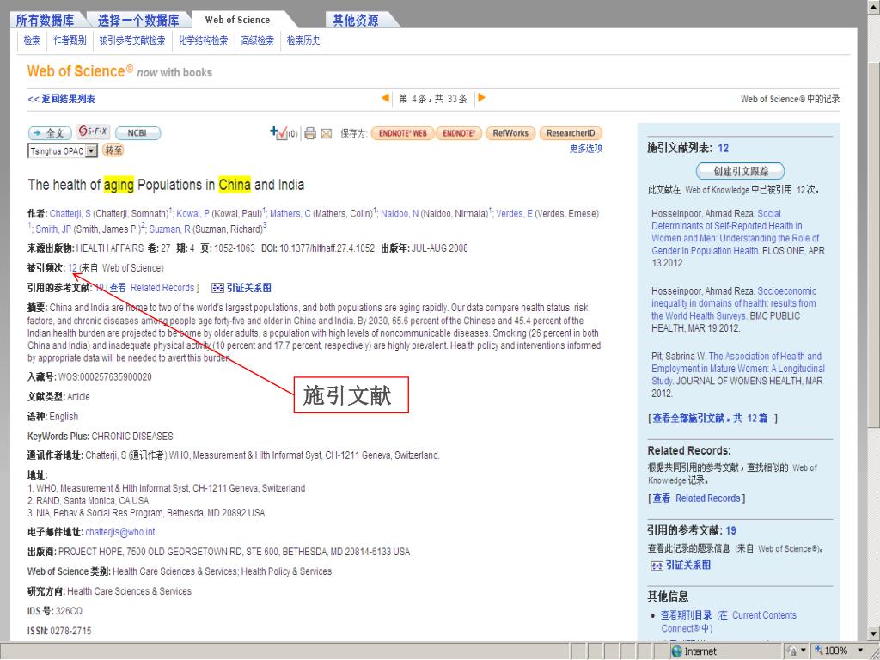Click 创建引文跟踪 create citation alert
The image size is (880, 660).
740,171
